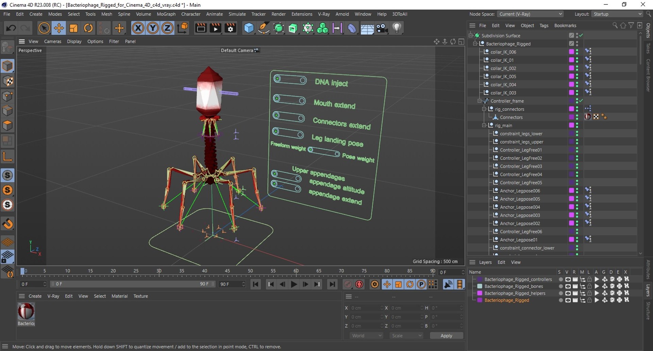Screen dimensions: 653x351
Task: Open the World coordinate dropdown
Action: (x=367, y=335)
